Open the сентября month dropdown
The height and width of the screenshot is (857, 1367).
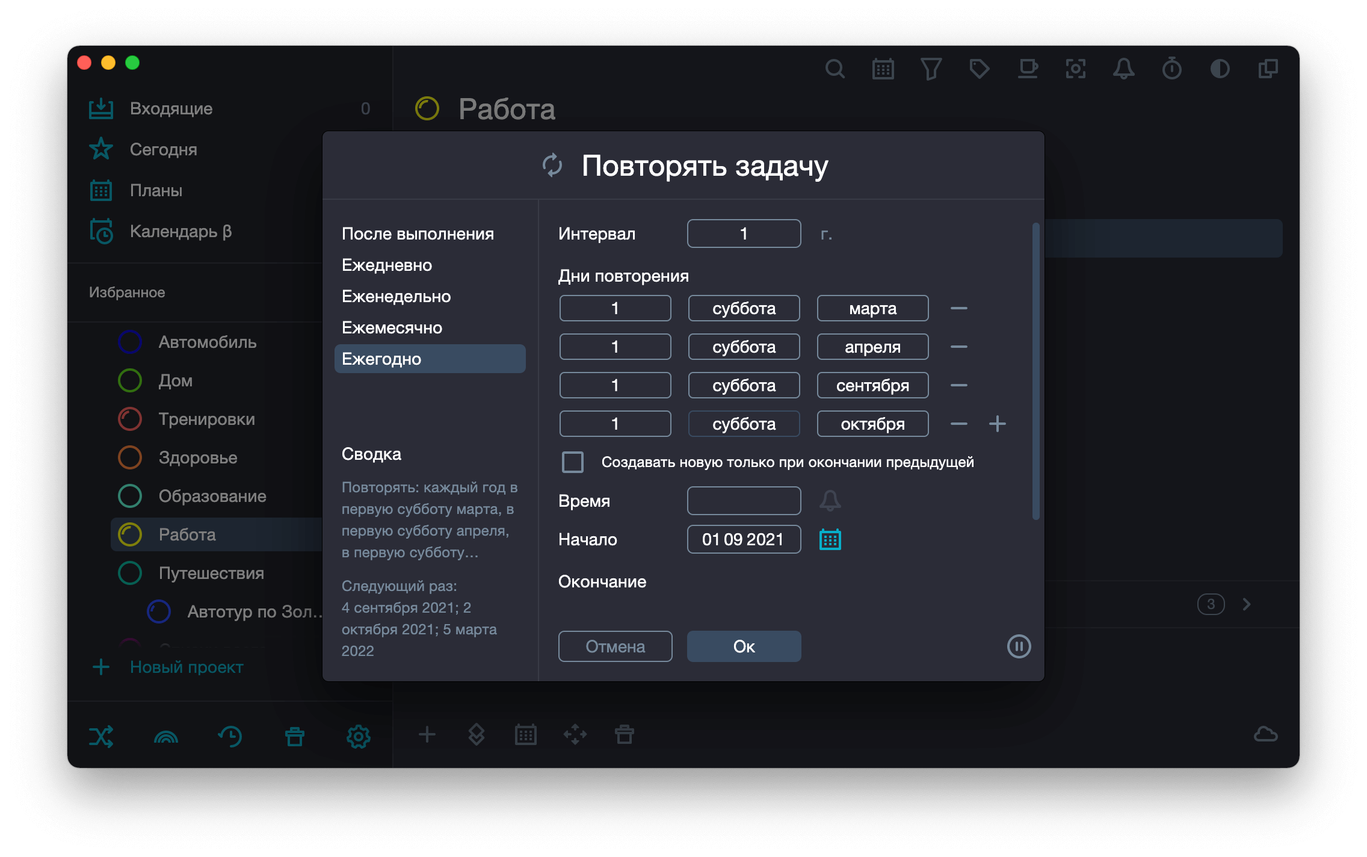872,385
